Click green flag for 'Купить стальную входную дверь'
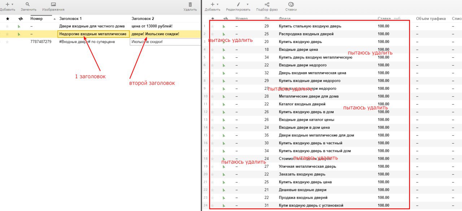This screenshot has height=211, width=462. pos(224,26)
